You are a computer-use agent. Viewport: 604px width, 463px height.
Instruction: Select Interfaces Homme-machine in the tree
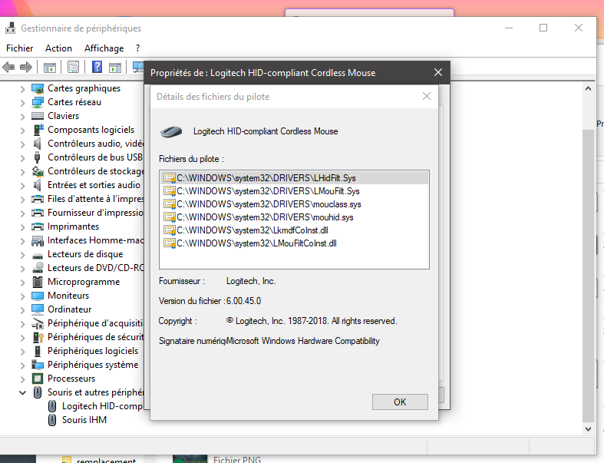click(x=95, y=240)
